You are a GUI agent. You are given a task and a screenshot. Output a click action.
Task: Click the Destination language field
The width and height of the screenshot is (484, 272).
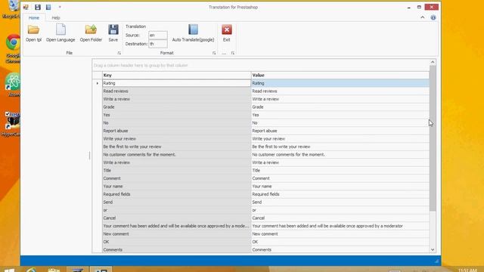[158, 44]
